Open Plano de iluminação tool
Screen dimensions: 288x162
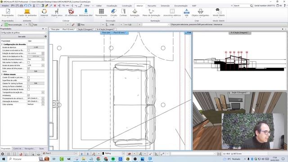(x=151, y=13)
